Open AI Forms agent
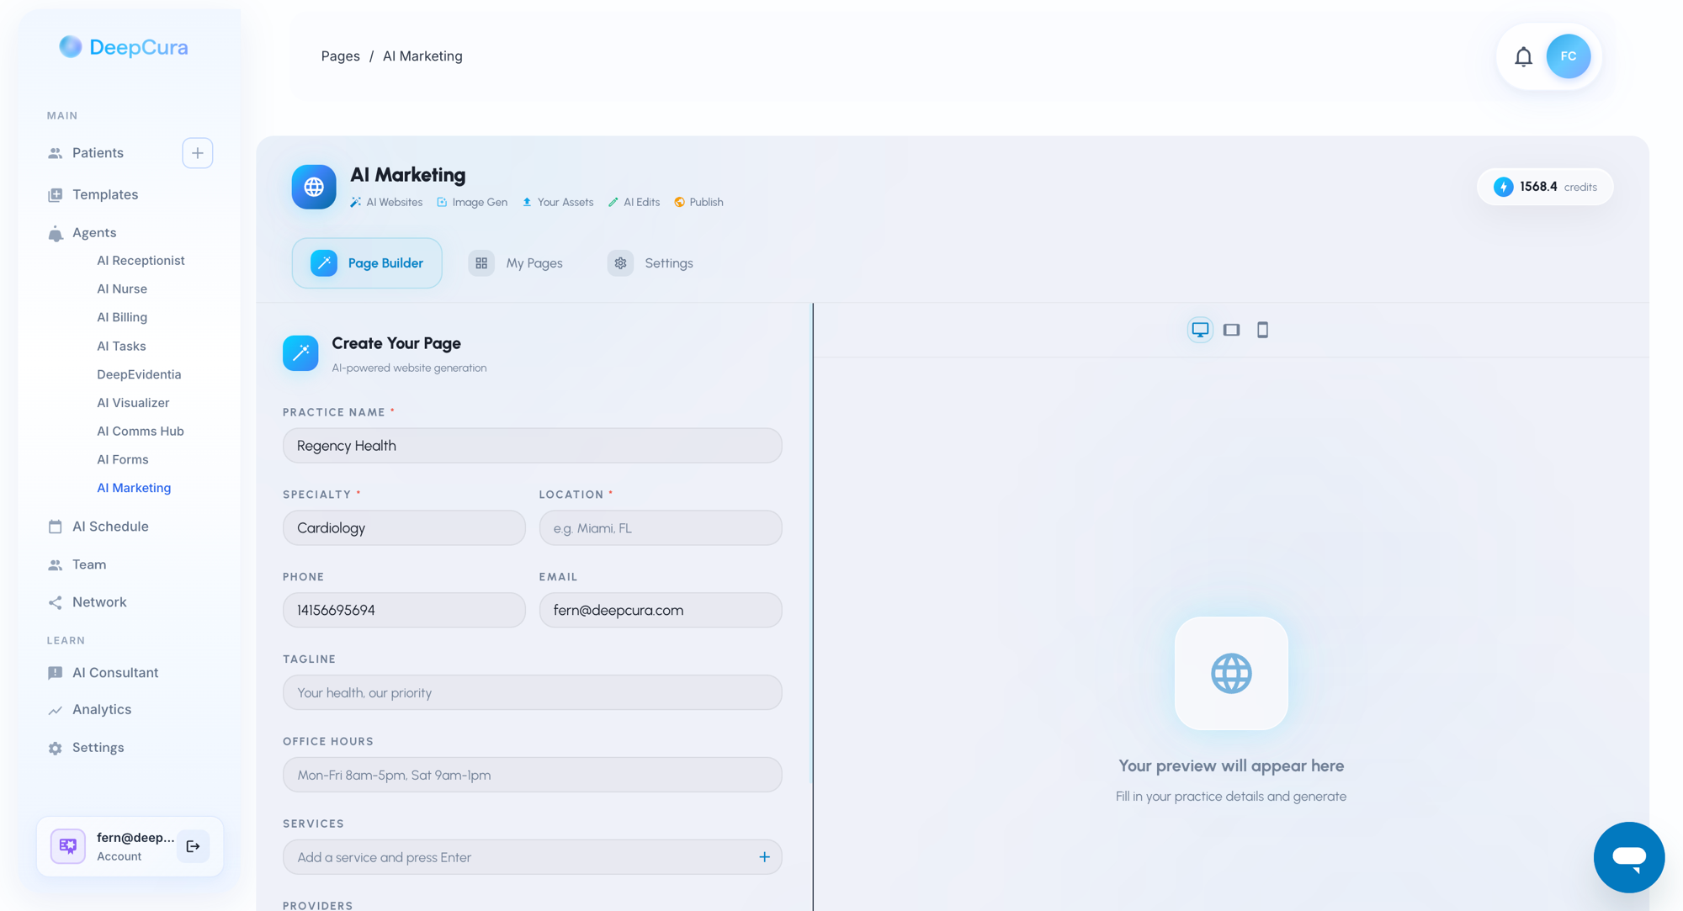The height and width of the screenshot is (911, 1683). pos(123,460)
